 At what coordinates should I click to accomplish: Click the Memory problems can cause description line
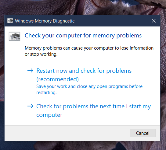tap(89, 48)
